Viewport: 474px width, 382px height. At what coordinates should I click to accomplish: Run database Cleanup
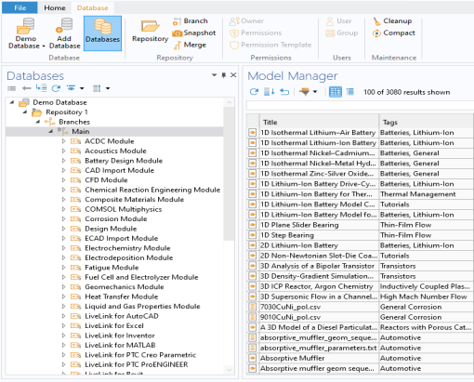392,21
